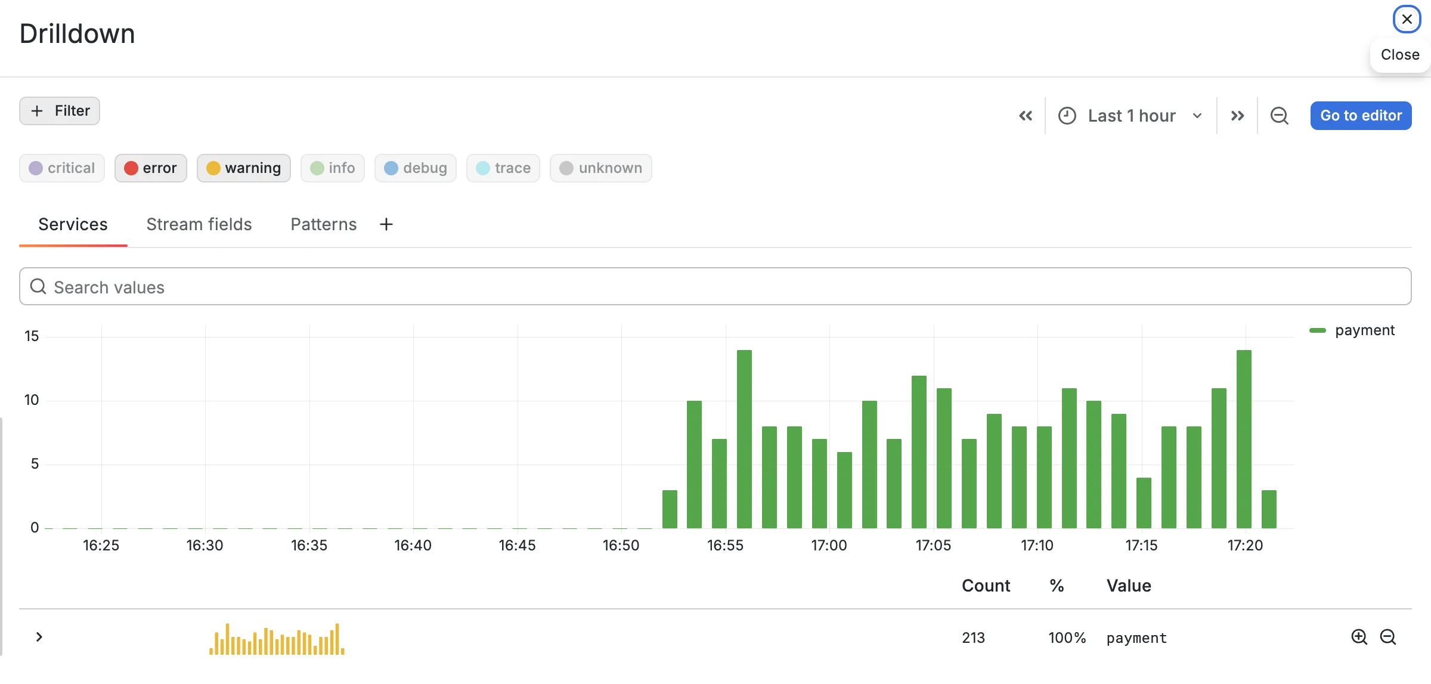This screenshot has height=684, width=1431.
Task: Open the Last 1 hour dropdown
Action: pyautogui.click(x=1130, y=116)
